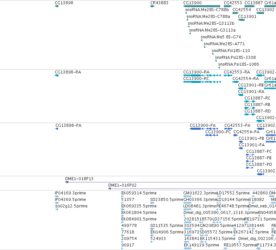Click the EK061804.5prime EST
The width and height of the screenshot is (276, 250).
click(123, 216)
